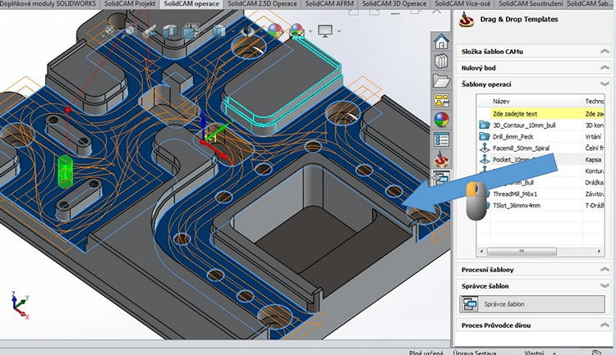616x355 pixels.
Task: Expand the View Settings dropdown arrow
Action: coord(338,31)
